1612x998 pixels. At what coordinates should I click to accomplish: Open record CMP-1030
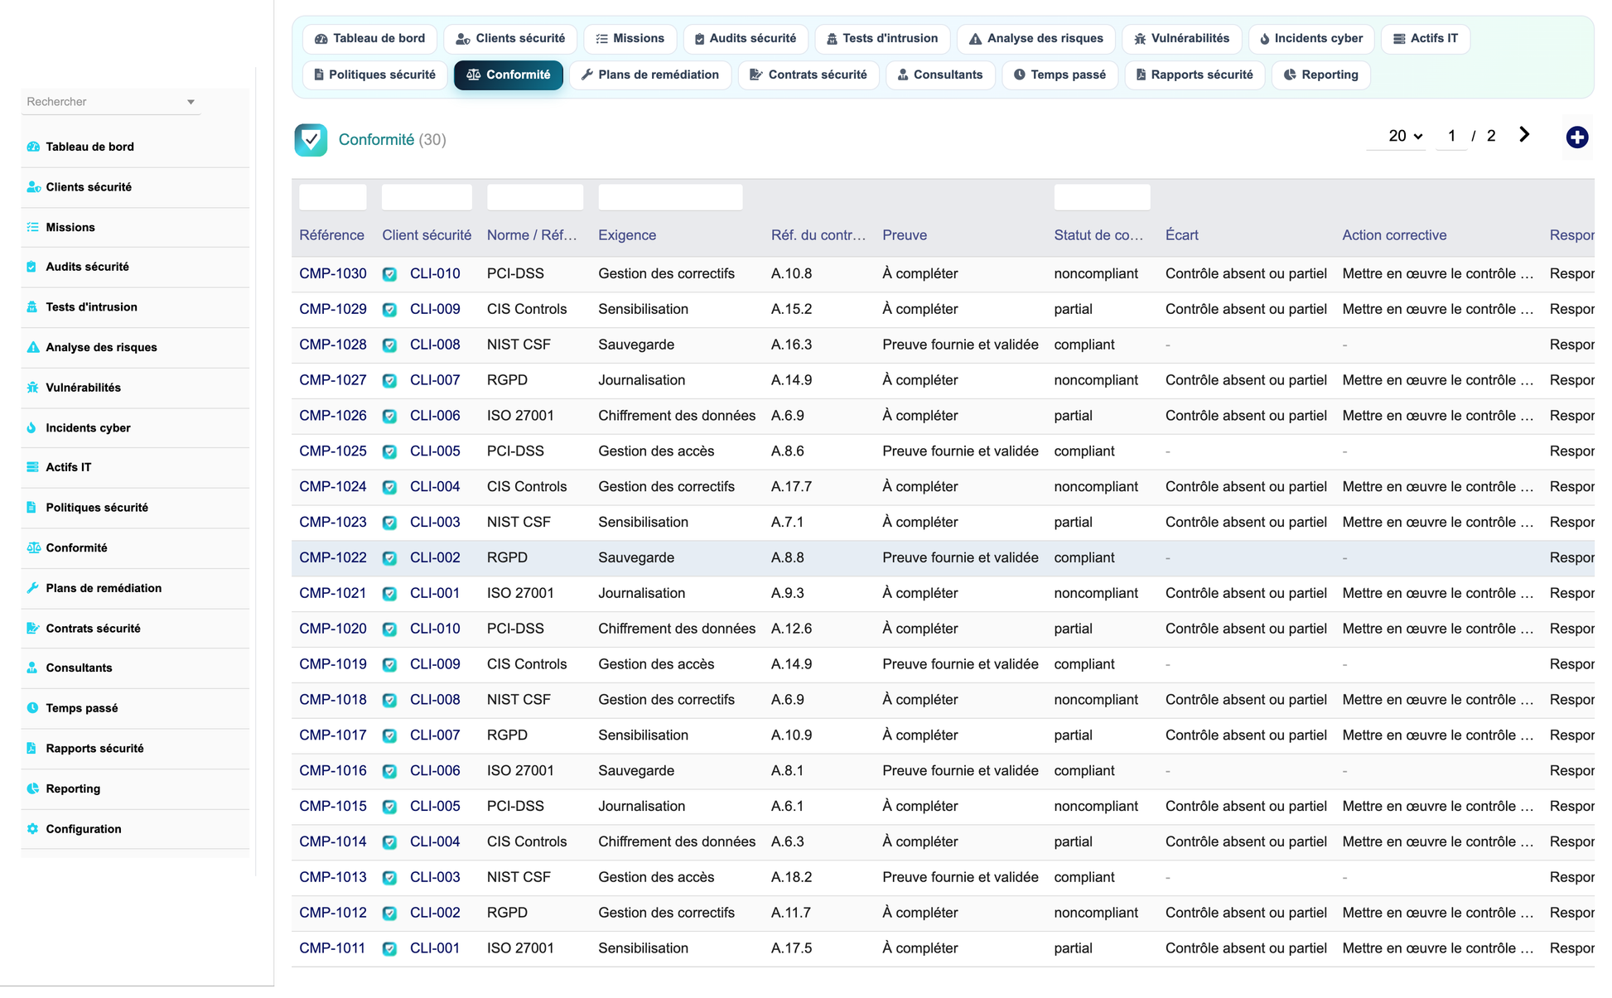tap(333, 273)
